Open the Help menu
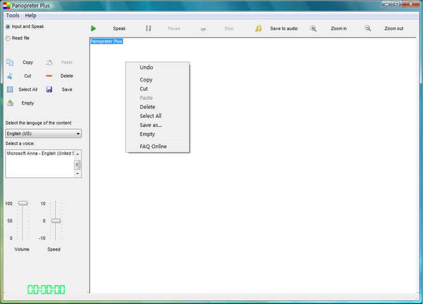Image resolution: width=423 pixels, height=304 pixels. (31, 15)
